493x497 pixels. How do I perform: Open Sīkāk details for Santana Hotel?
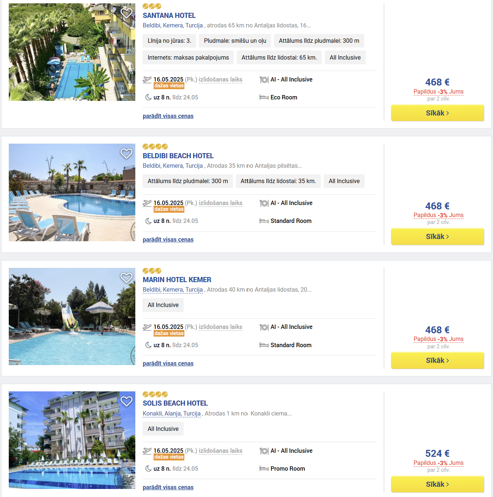pos(437,113)
